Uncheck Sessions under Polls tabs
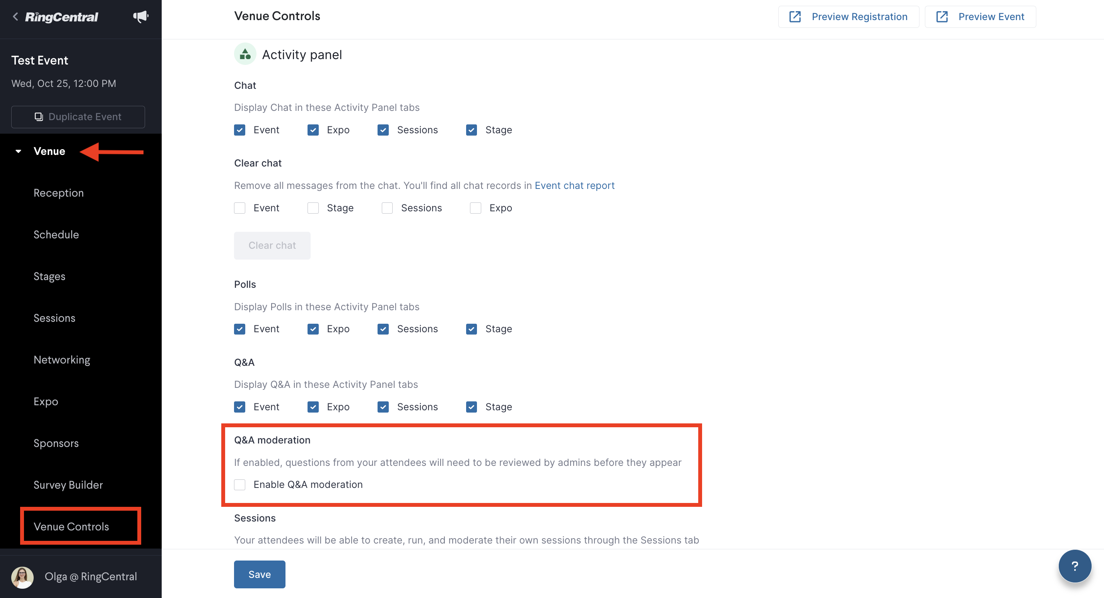 tap(383, 329)
